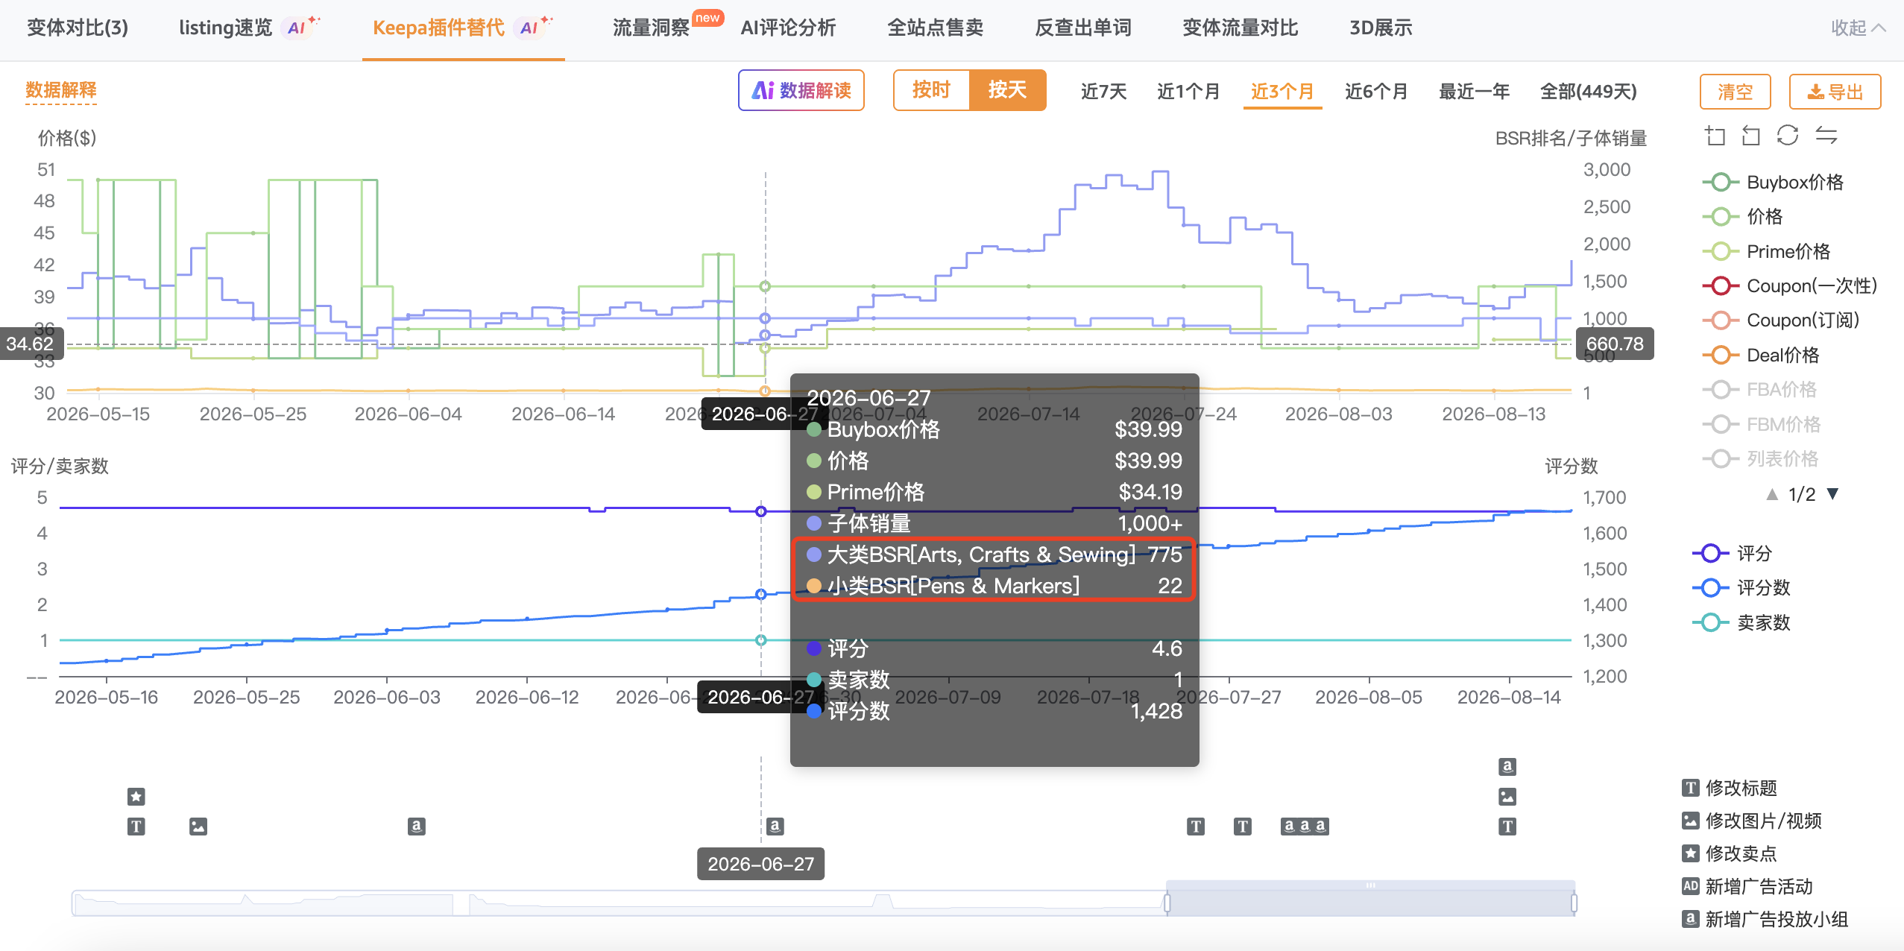The width and height of the screenshot is (1904, 951).
Task: Toggle Deal价格 legend series
Action: pyautogui.click(x=1761, y=355)
